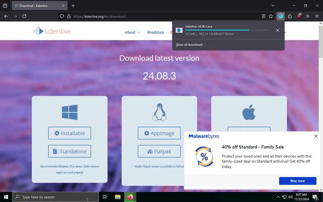Click the percent discount icon
The width and height of the screenshot is (323, 202).
pyautogui.click(x=204, y=157)
